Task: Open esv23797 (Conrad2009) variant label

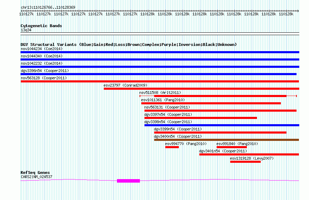Action: [126, 85]
